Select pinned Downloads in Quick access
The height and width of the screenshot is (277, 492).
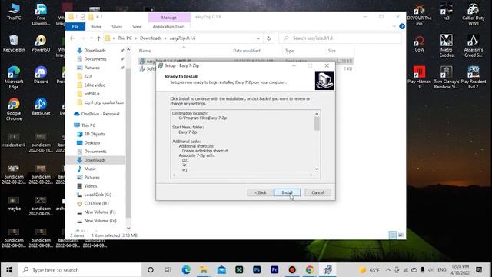[x=95, y=51]
